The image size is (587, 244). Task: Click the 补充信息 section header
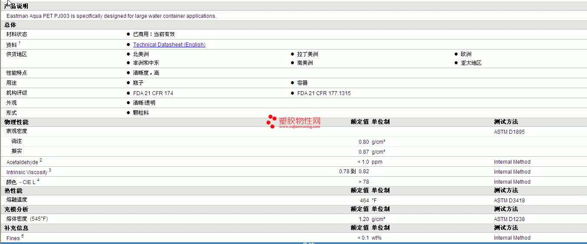coord(16,228)
